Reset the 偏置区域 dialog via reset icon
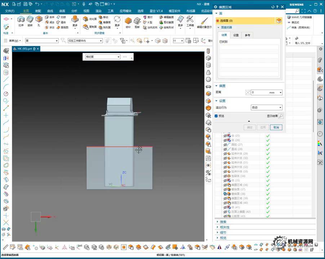Viewport: 325px width, 259px height. coord(273,7)
